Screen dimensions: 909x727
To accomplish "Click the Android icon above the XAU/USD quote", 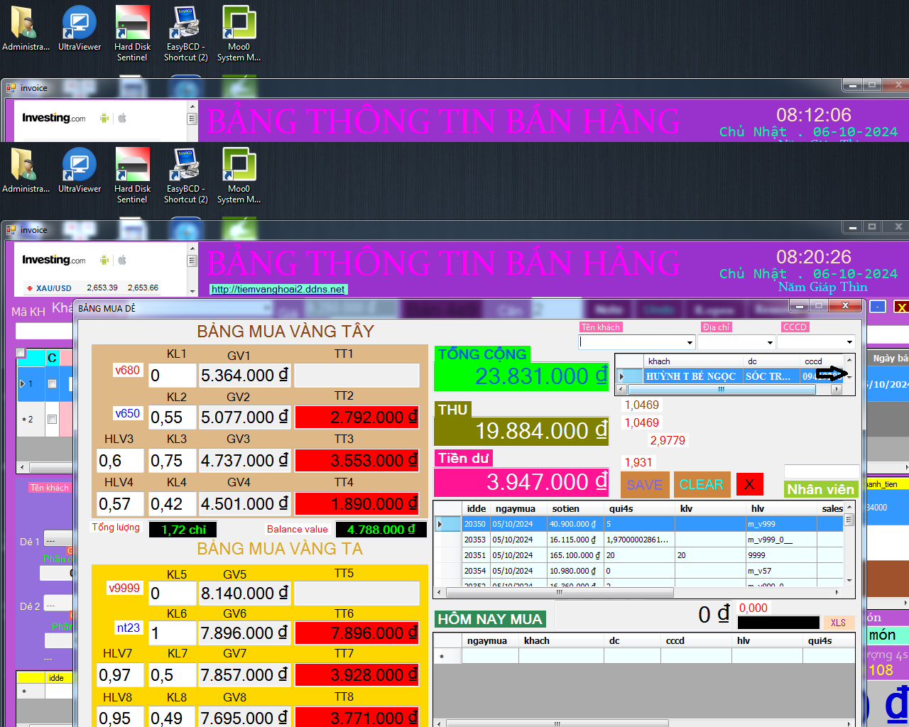I will pos(104,260).
